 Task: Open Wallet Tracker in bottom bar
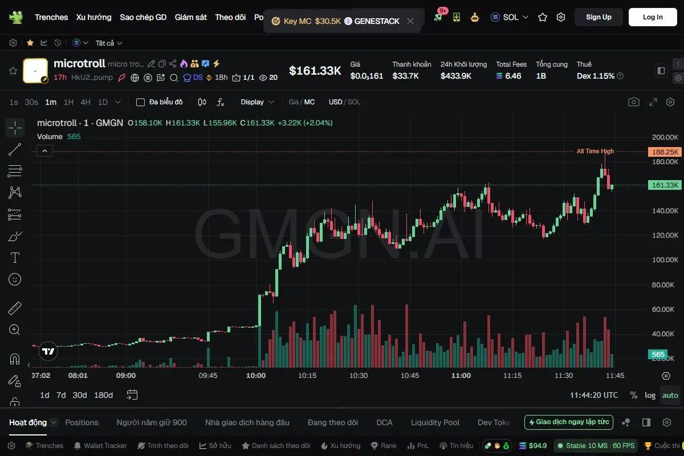[100, 446]
